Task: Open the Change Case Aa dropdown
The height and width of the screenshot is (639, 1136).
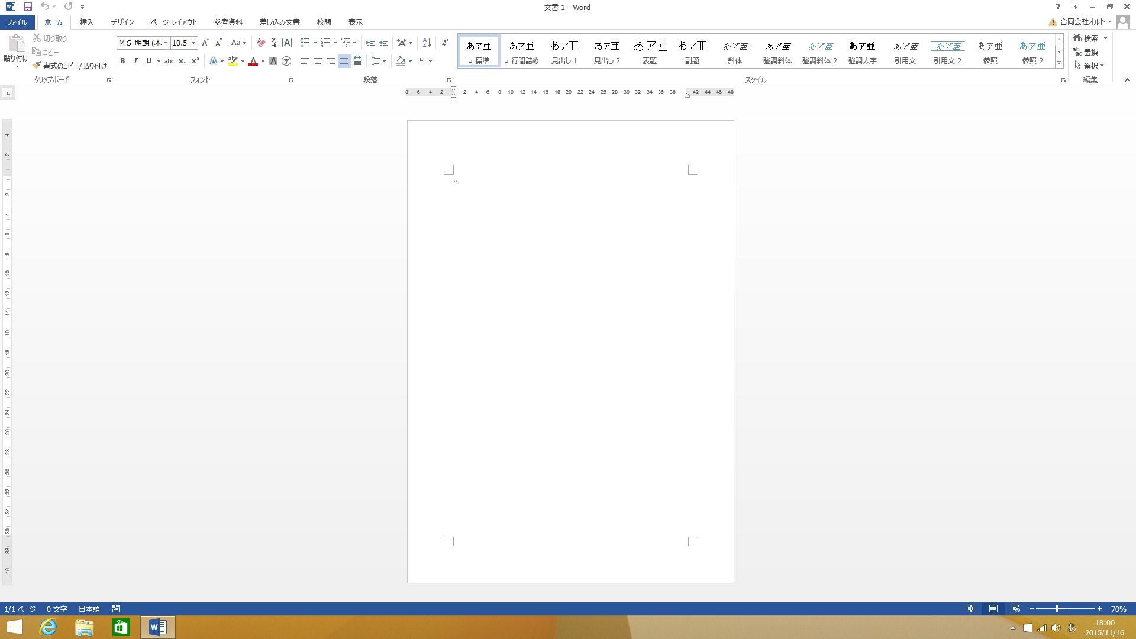Action: coord(238,43)
